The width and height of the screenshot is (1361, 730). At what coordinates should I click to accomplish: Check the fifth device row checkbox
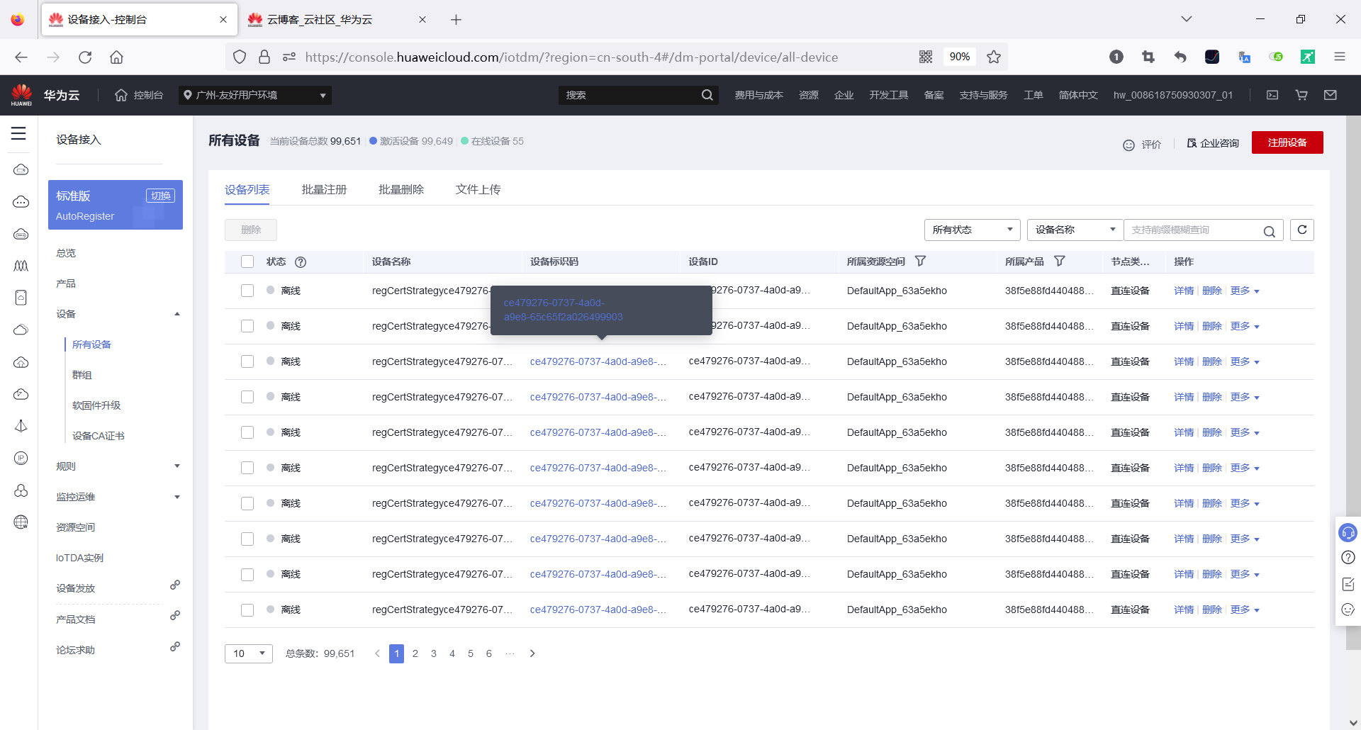[247, 432]
